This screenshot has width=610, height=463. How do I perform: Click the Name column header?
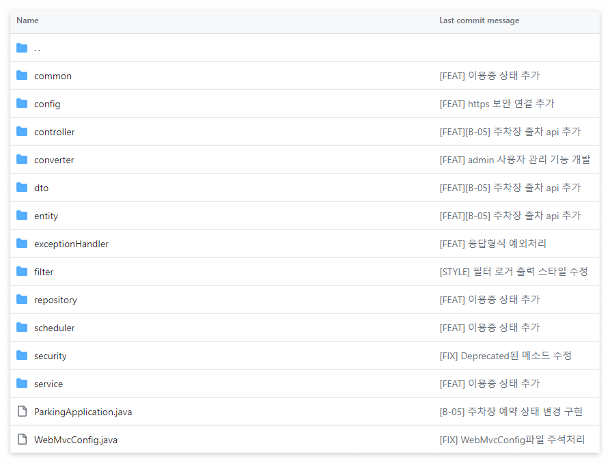tap(27, 20)
